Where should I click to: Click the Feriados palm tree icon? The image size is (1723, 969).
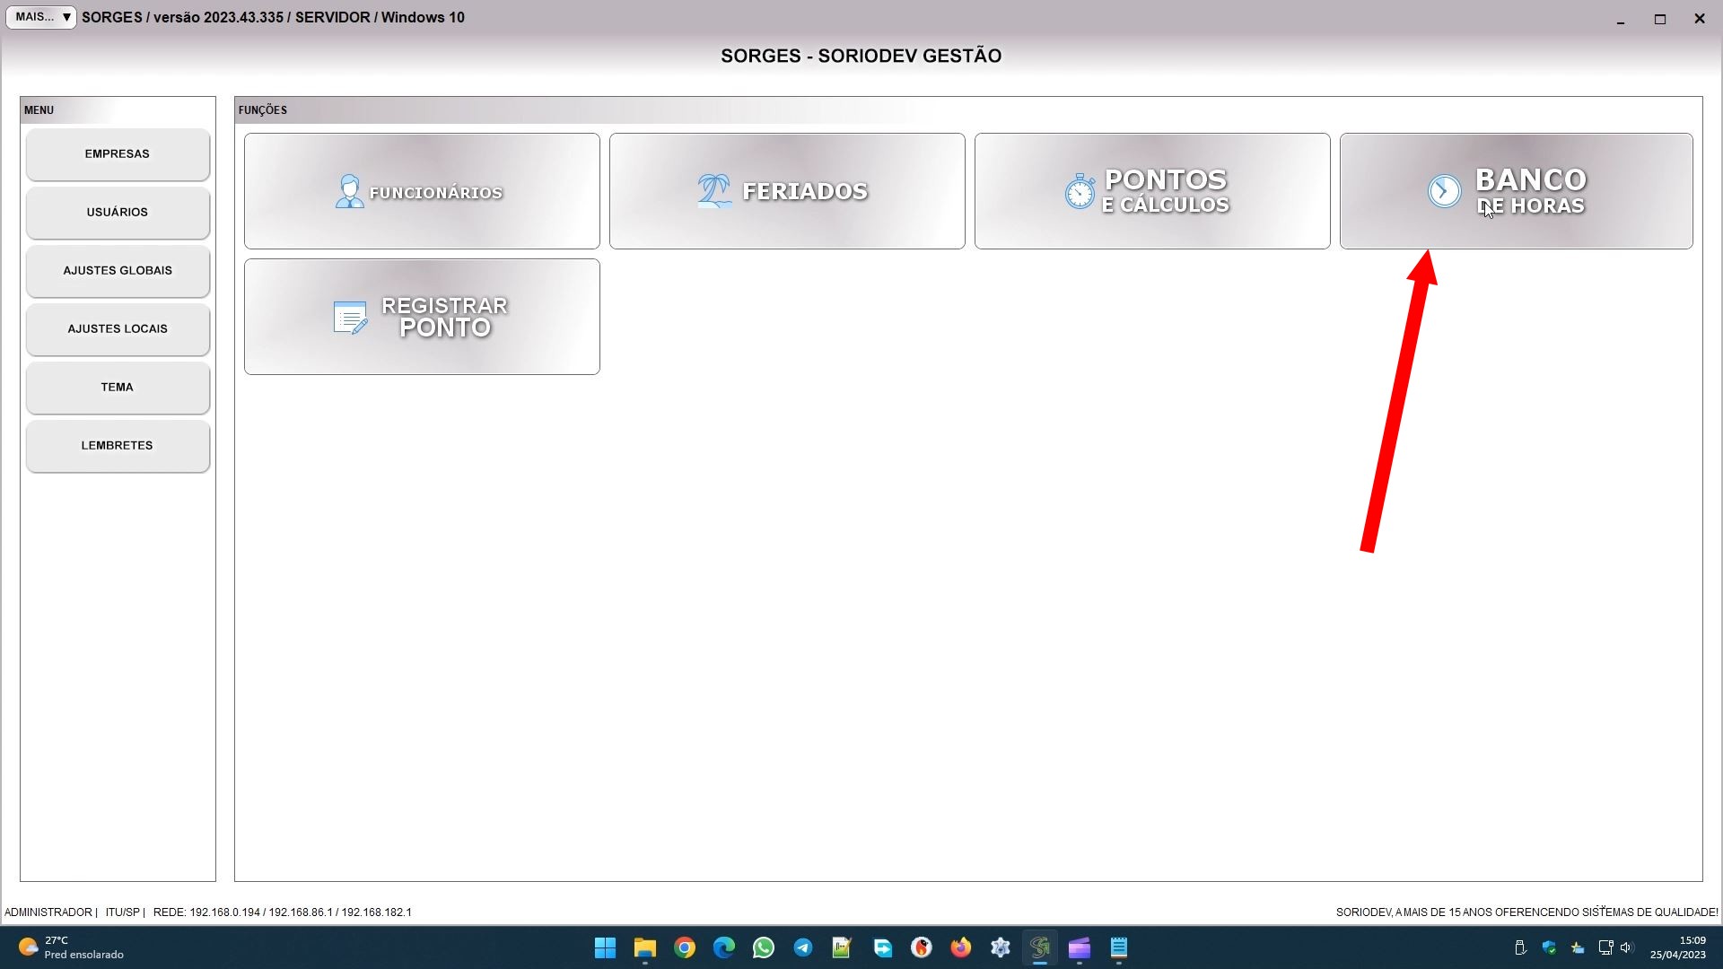[x=714, y=191]
